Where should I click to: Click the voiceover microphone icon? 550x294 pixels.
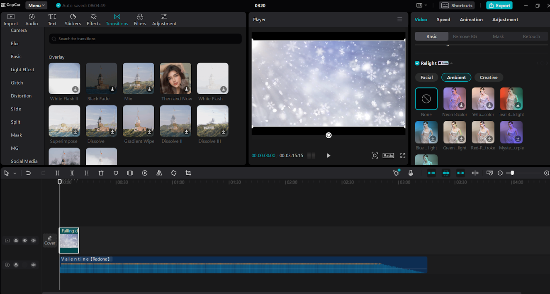[x=410, y=173]
